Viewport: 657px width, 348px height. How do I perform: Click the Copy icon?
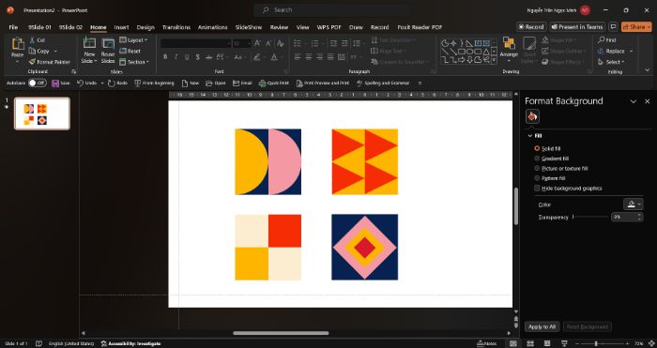[32, 51]
